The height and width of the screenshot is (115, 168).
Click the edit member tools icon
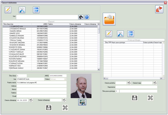[22, 10]
